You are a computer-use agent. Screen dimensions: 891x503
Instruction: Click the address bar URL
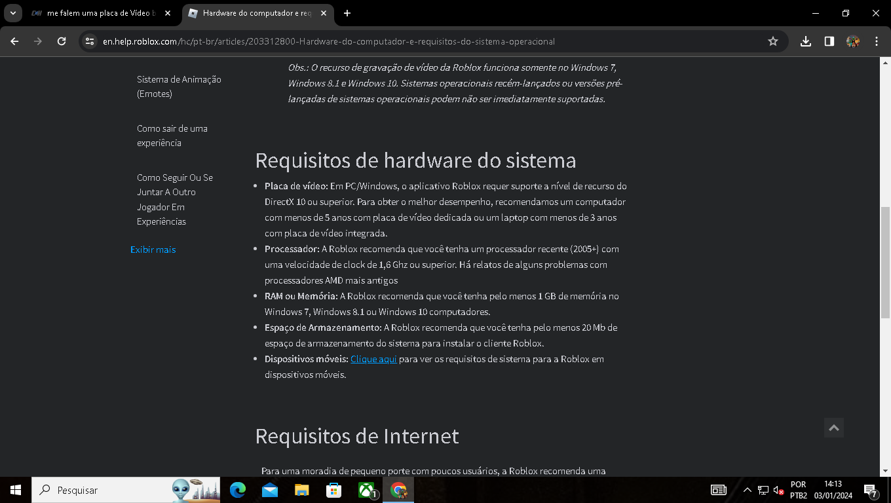coord(329,41)
